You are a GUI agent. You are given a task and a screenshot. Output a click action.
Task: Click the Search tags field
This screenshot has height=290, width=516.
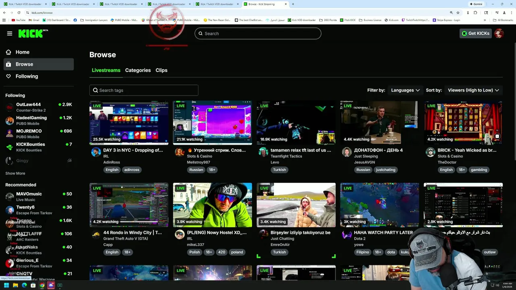[x=144, y=90]
